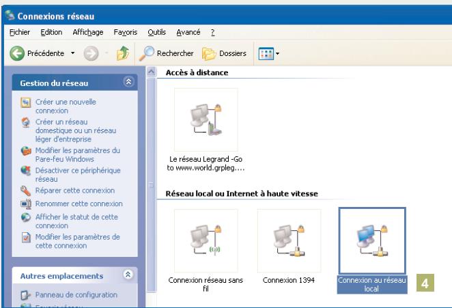452x308 pixels.
Task: Open the Outils menu
Action: click(157, 32)
